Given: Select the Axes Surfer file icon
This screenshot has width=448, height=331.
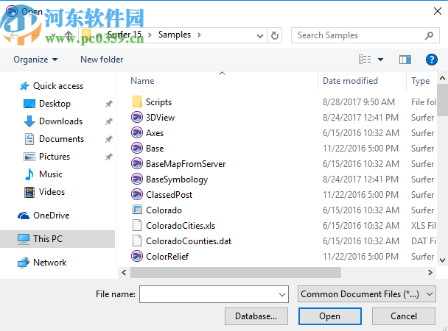Looking at the screenshot, I should tap(137, 132).
